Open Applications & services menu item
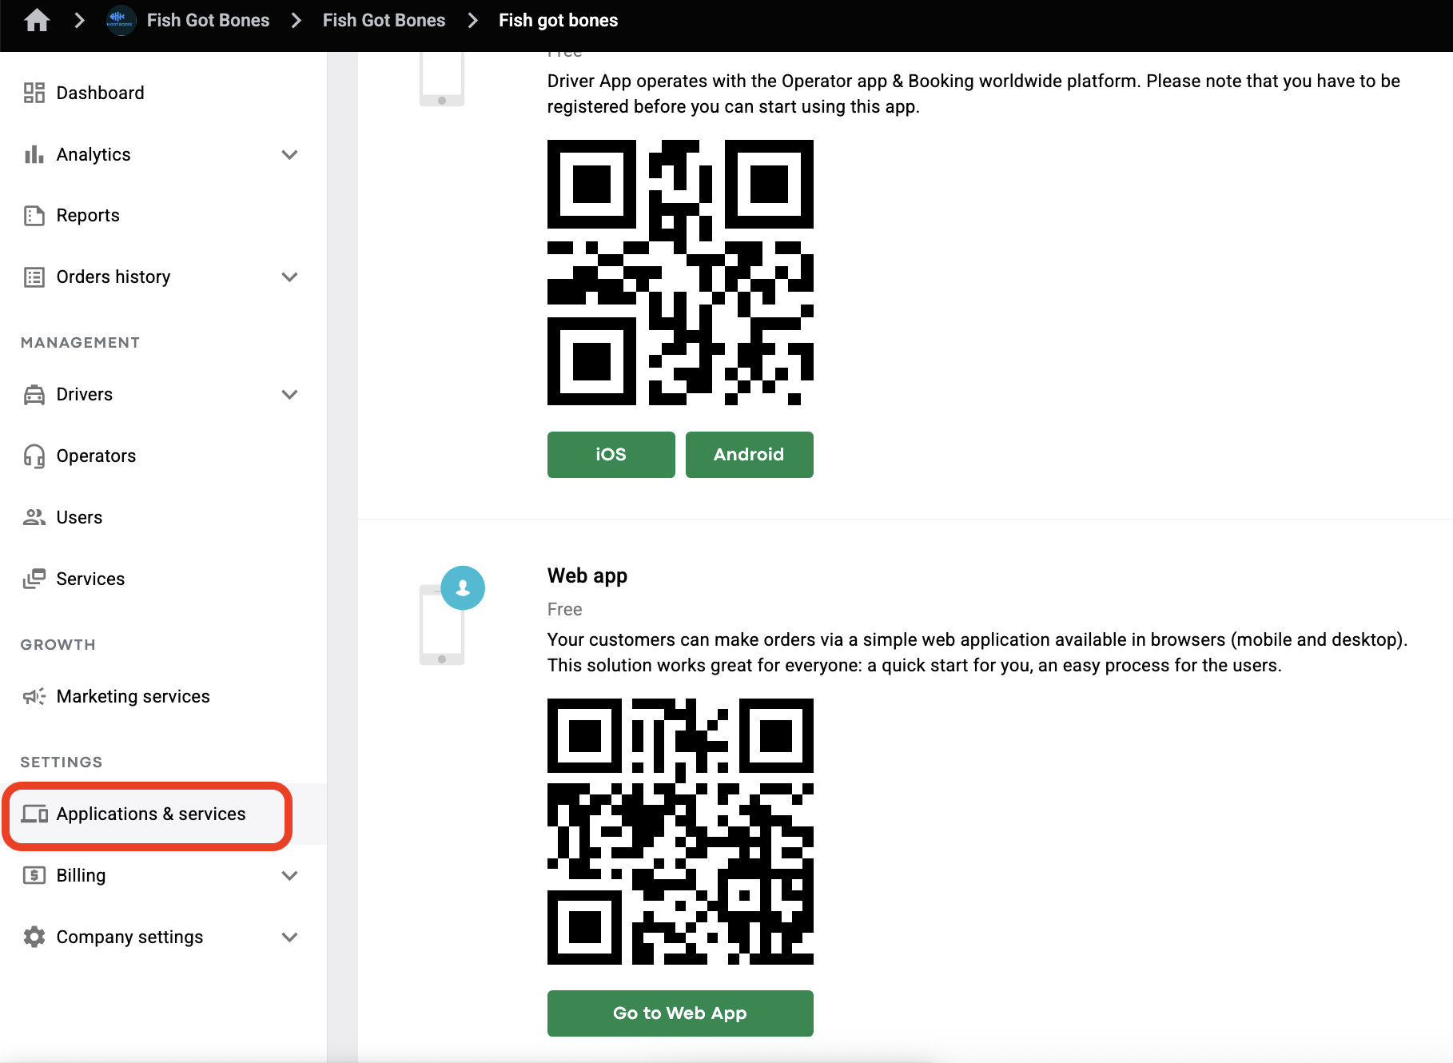This screenshot has width=1453, height=1063. [150, 814]
